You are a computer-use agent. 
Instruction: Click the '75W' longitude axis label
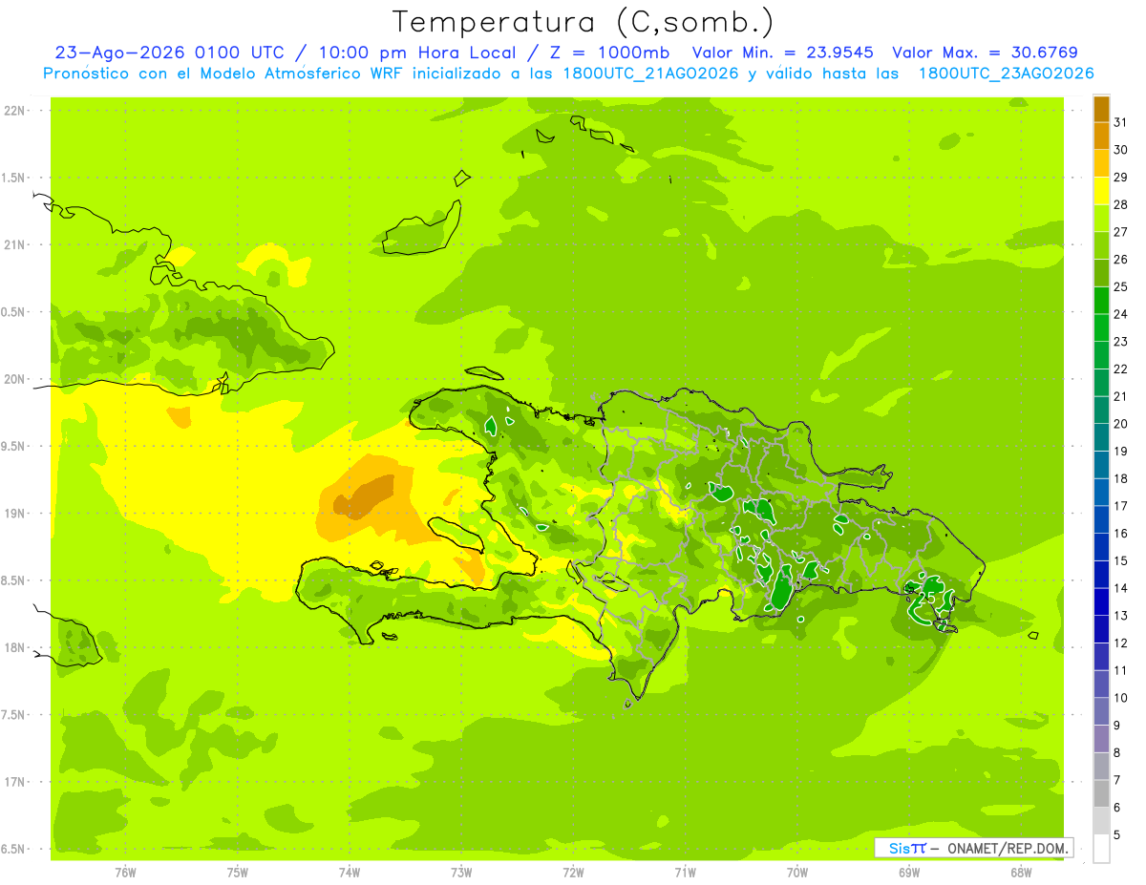[x=238, y=872]
